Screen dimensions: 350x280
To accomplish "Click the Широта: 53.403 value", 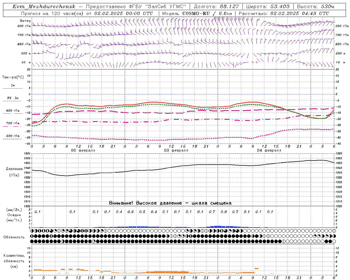I will tap(268, 7).
